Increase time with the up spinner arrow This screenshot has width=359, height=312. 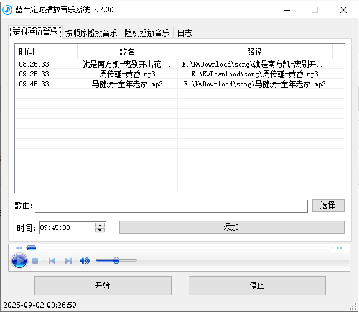point(100,226)
